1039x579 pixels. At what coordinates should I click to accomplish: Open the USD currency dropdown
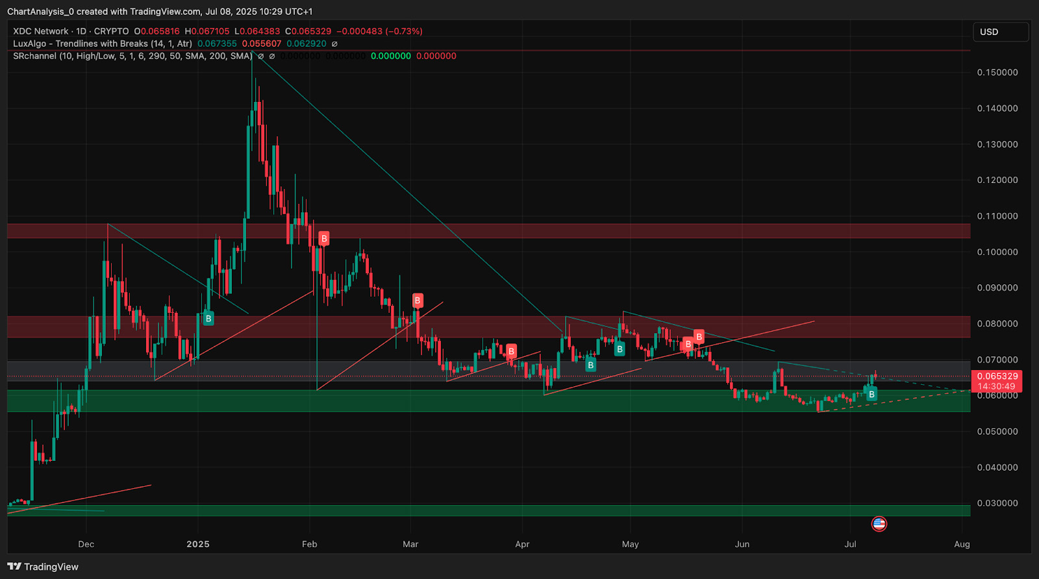1000,32
